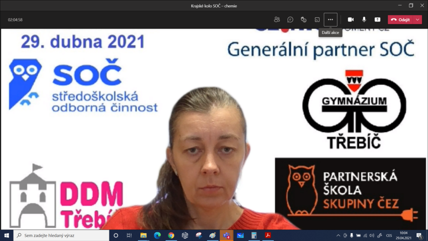Toggle the camera on or off
The image size is (428, 241).
(x=351, y=20)
